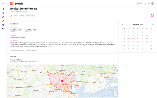Select September 22 in the calendar
157x98 pixels.
click(138, 42)
